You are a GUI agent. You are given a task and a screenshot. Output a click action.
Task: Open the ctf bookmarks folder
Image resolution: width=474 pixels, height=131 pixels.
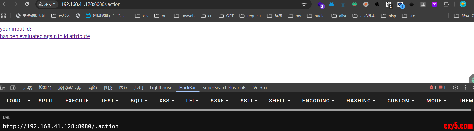tap(207, 16)
